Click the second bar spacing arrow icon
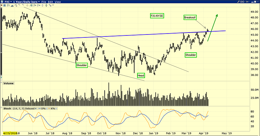 (x=39, y=5)
